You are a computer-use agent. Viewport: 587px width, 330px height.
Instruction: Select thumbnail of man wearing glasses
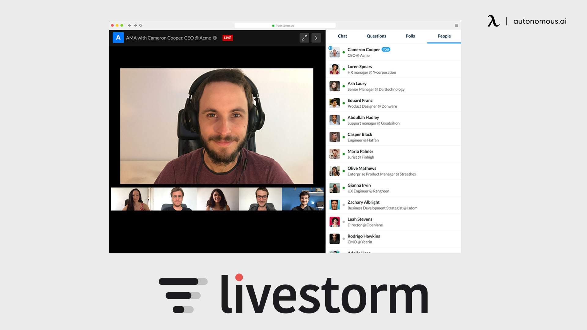click(260, 199)
